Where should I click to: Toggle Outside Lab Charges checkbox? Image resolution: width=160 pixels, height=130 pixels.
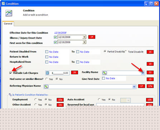11,73
